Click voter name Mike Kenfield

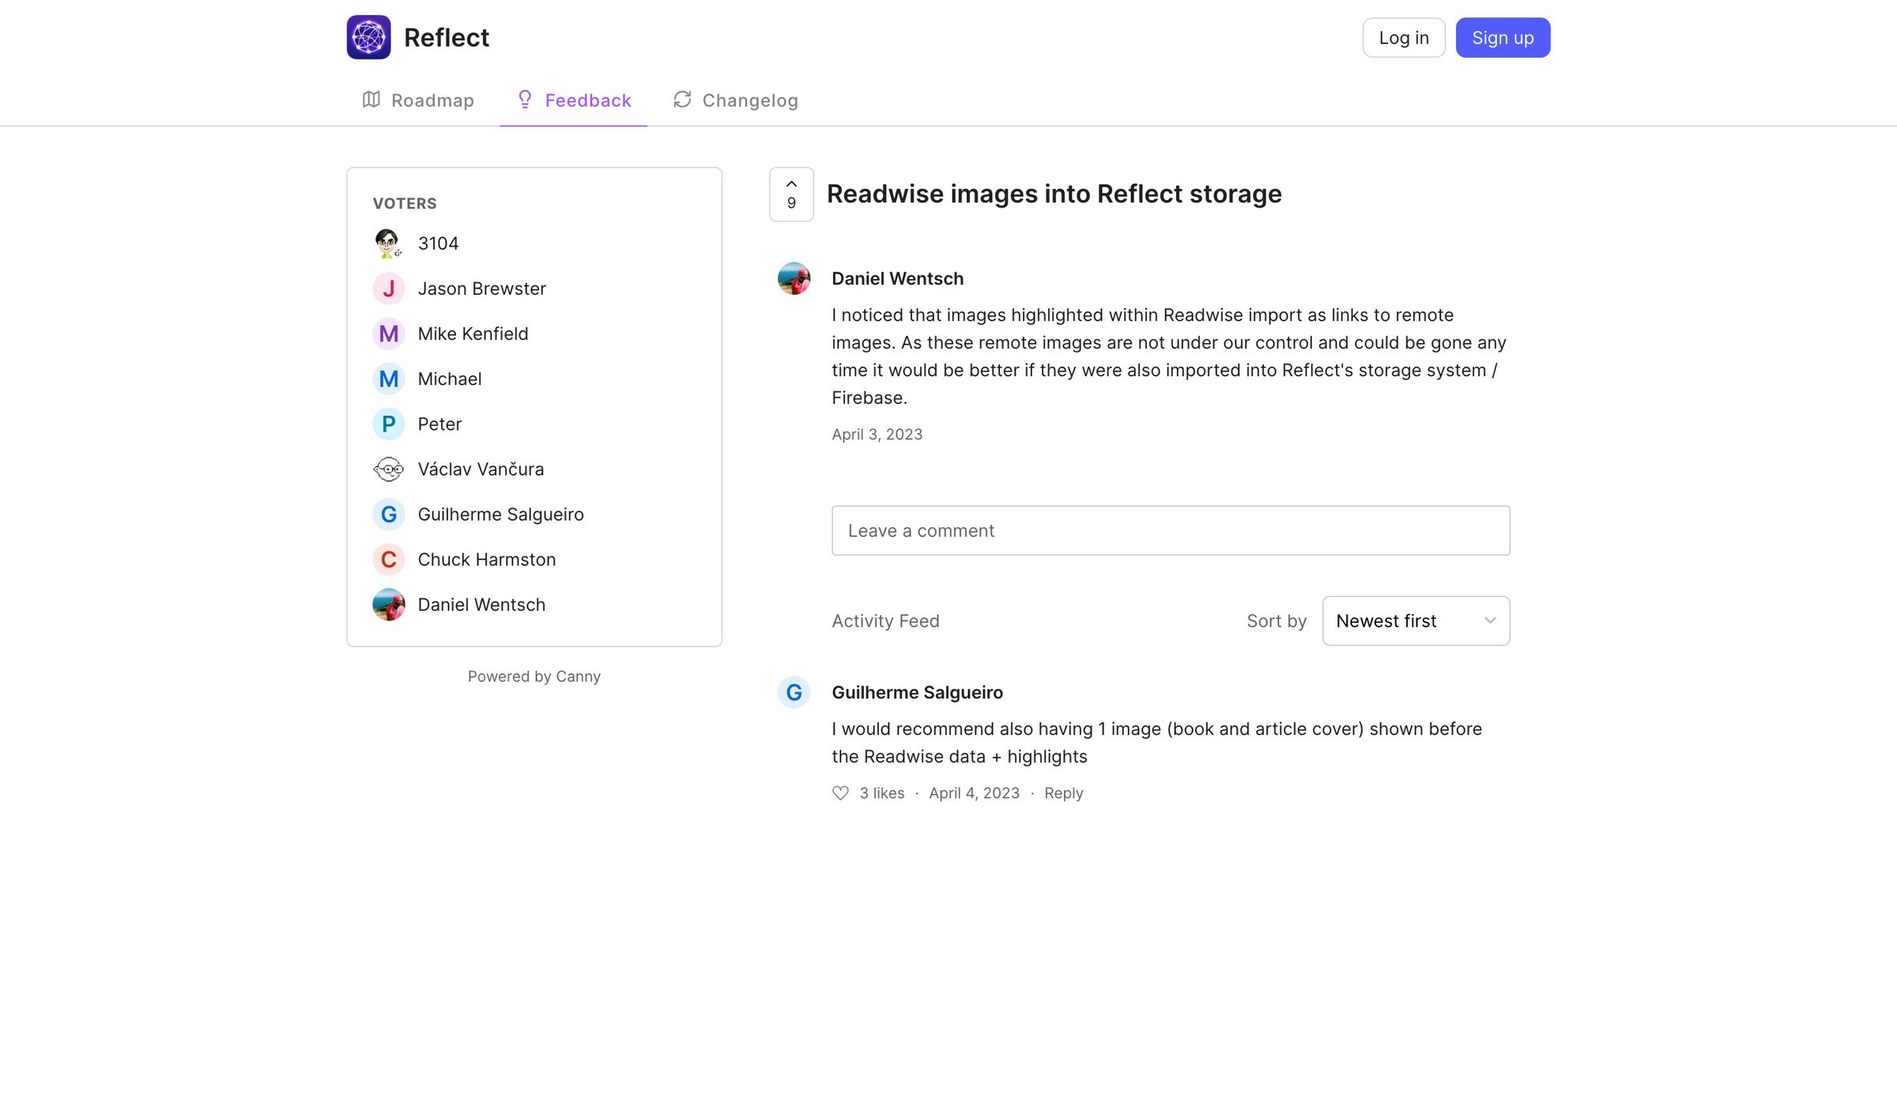click(473, 333)
